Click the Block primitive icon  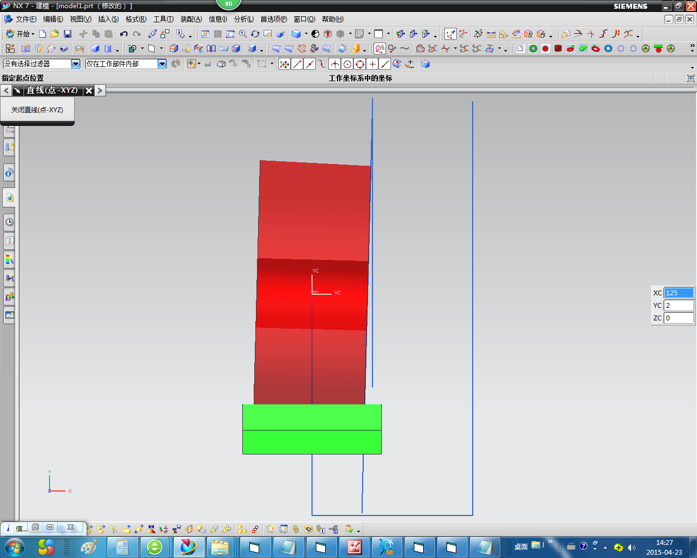coord(95,48)
